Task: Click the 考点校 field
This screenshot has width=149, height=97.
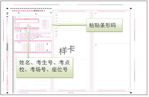Action: (27, 24)
